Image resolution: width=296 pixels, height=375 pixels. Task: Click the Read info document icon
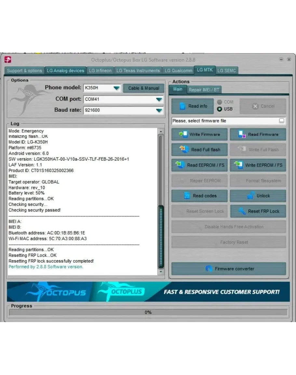coord(182,106)
